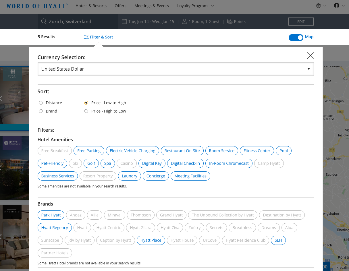The width and height of the screenshot is (349, 271).
Task: Click the guest person icon
Action: coord(184,22)
